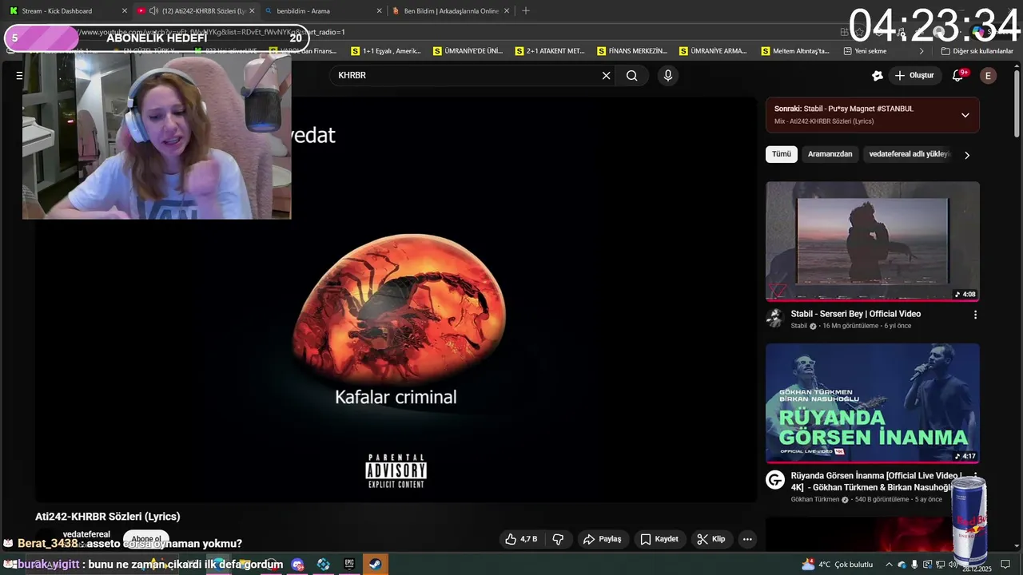Open Steam from the taskbar
Screen dimensions: 1023x575
pyautogui.click(x=375, y=564)
